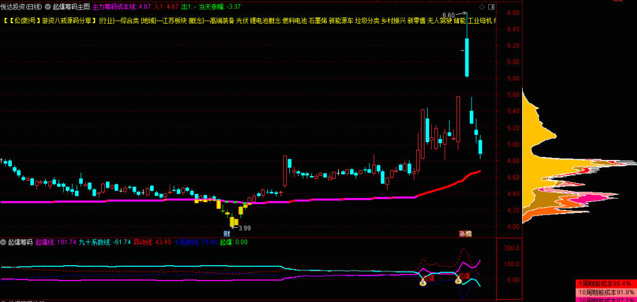
Task: Click the green 起爆: 0.00 readout
Action: point(233,242)
